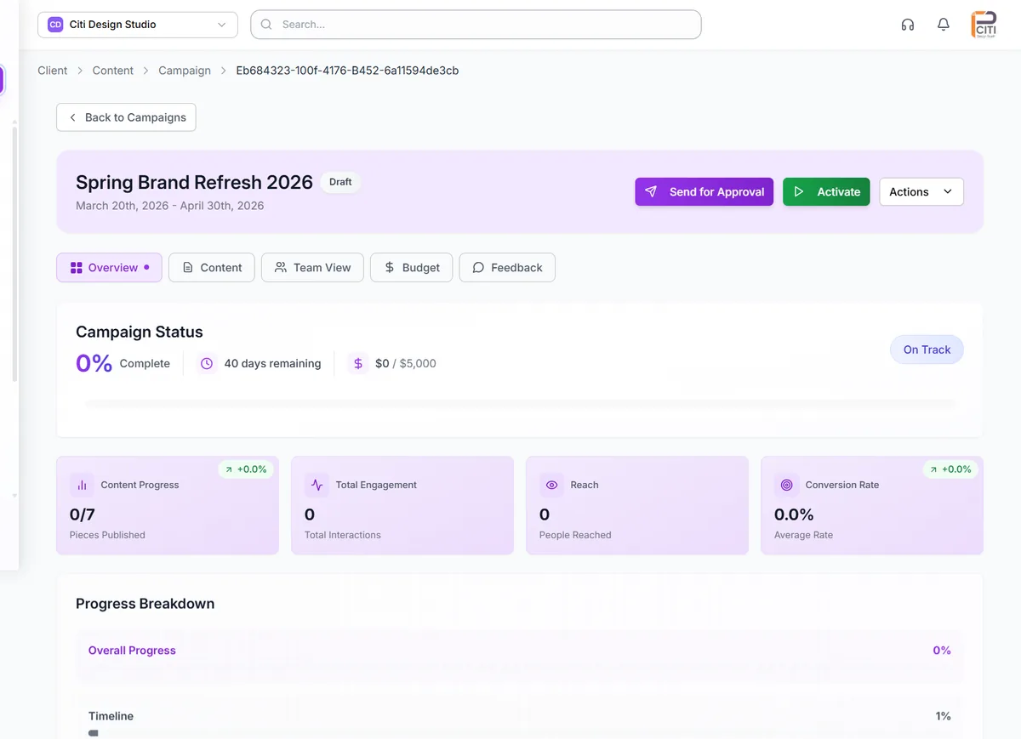Image resolution: width=1021 pixels, height=739 pixels.
Task: Click the clock icon next to days remaining
Action: tap(206, 363)
